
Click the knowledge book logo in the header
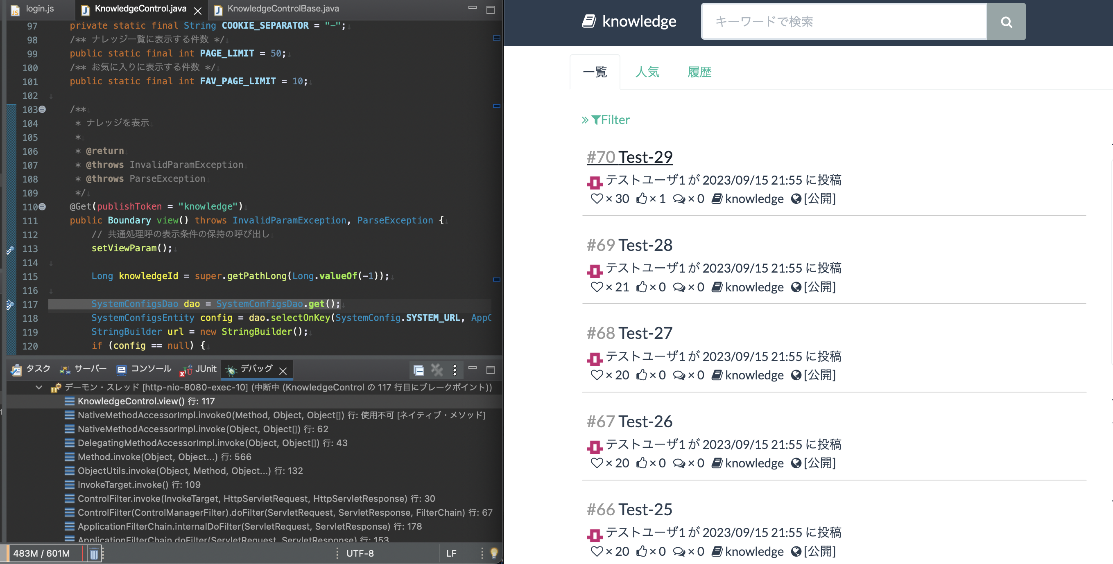(x=590, y=20)
